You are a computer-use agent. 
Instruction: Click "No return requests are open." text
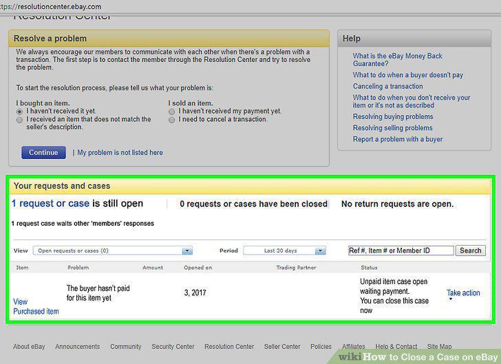pos(398,204)
